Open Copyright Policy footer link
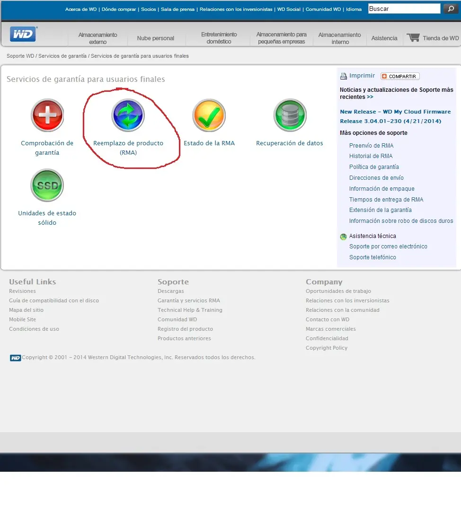 coord(327,348)
